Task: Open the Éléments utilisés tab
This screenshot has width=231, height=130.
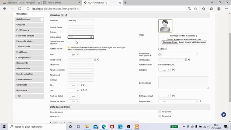Action: pyautogui.click(x=29, y=36)
